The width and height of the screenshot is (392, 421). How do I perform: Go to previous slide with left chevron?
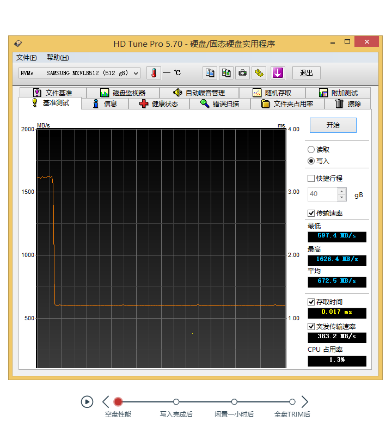(x=106, y=402)
